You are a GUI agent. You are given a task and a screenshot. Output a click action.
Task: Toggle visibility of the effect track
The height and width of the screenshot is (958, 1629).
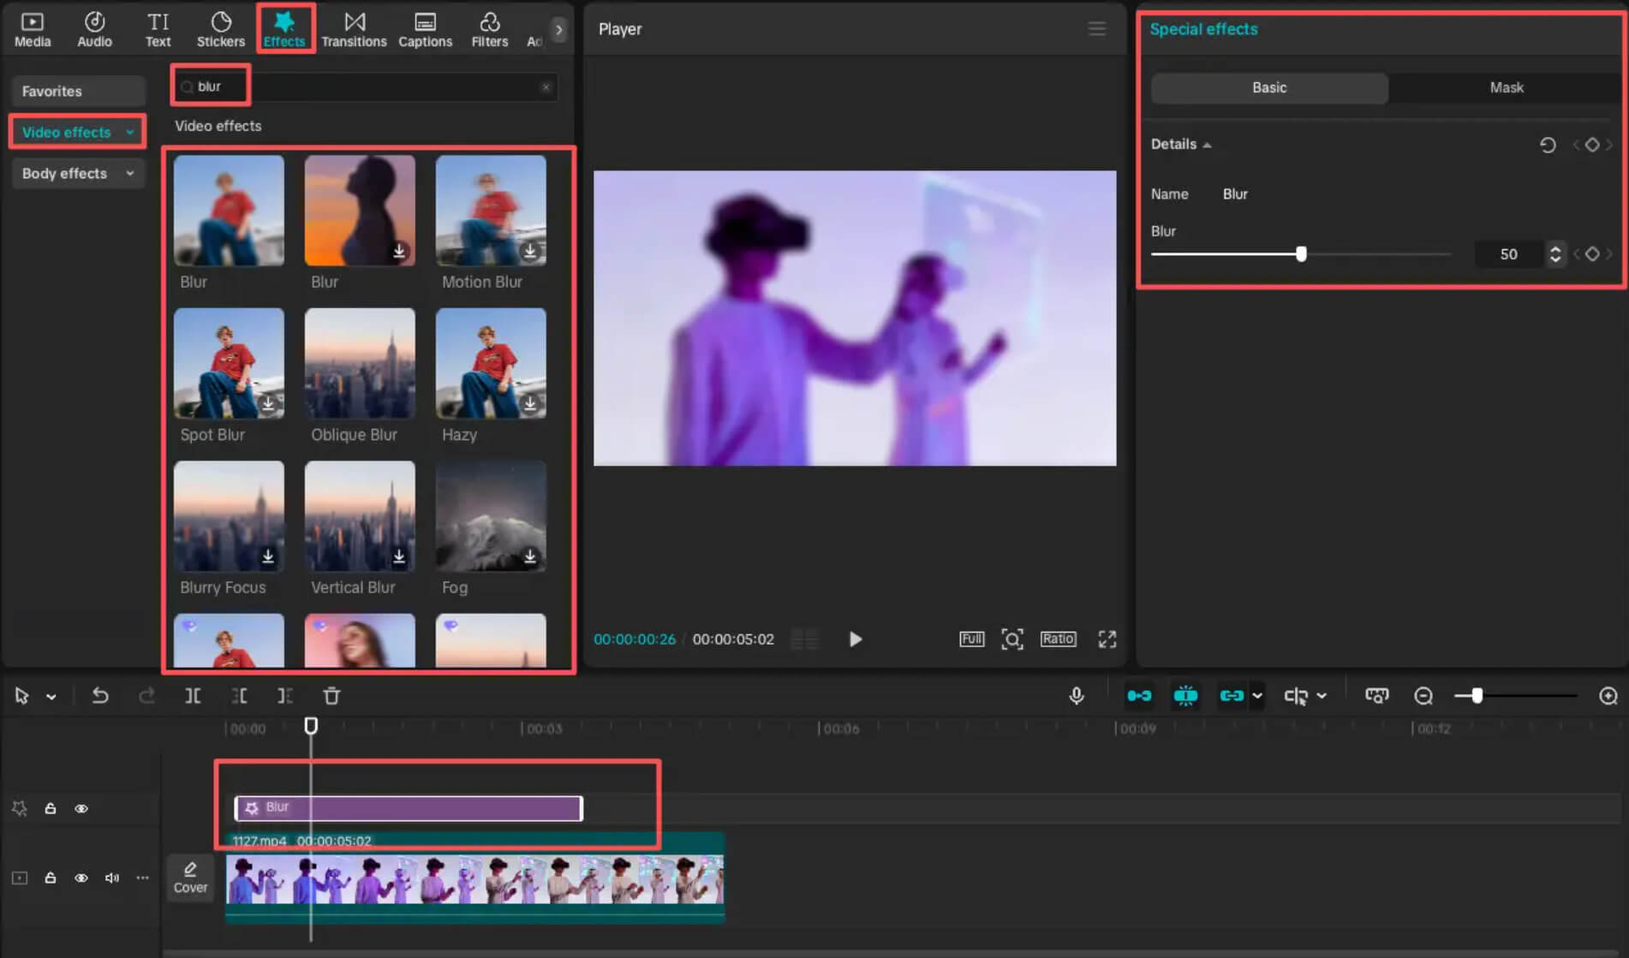(81, 807)
